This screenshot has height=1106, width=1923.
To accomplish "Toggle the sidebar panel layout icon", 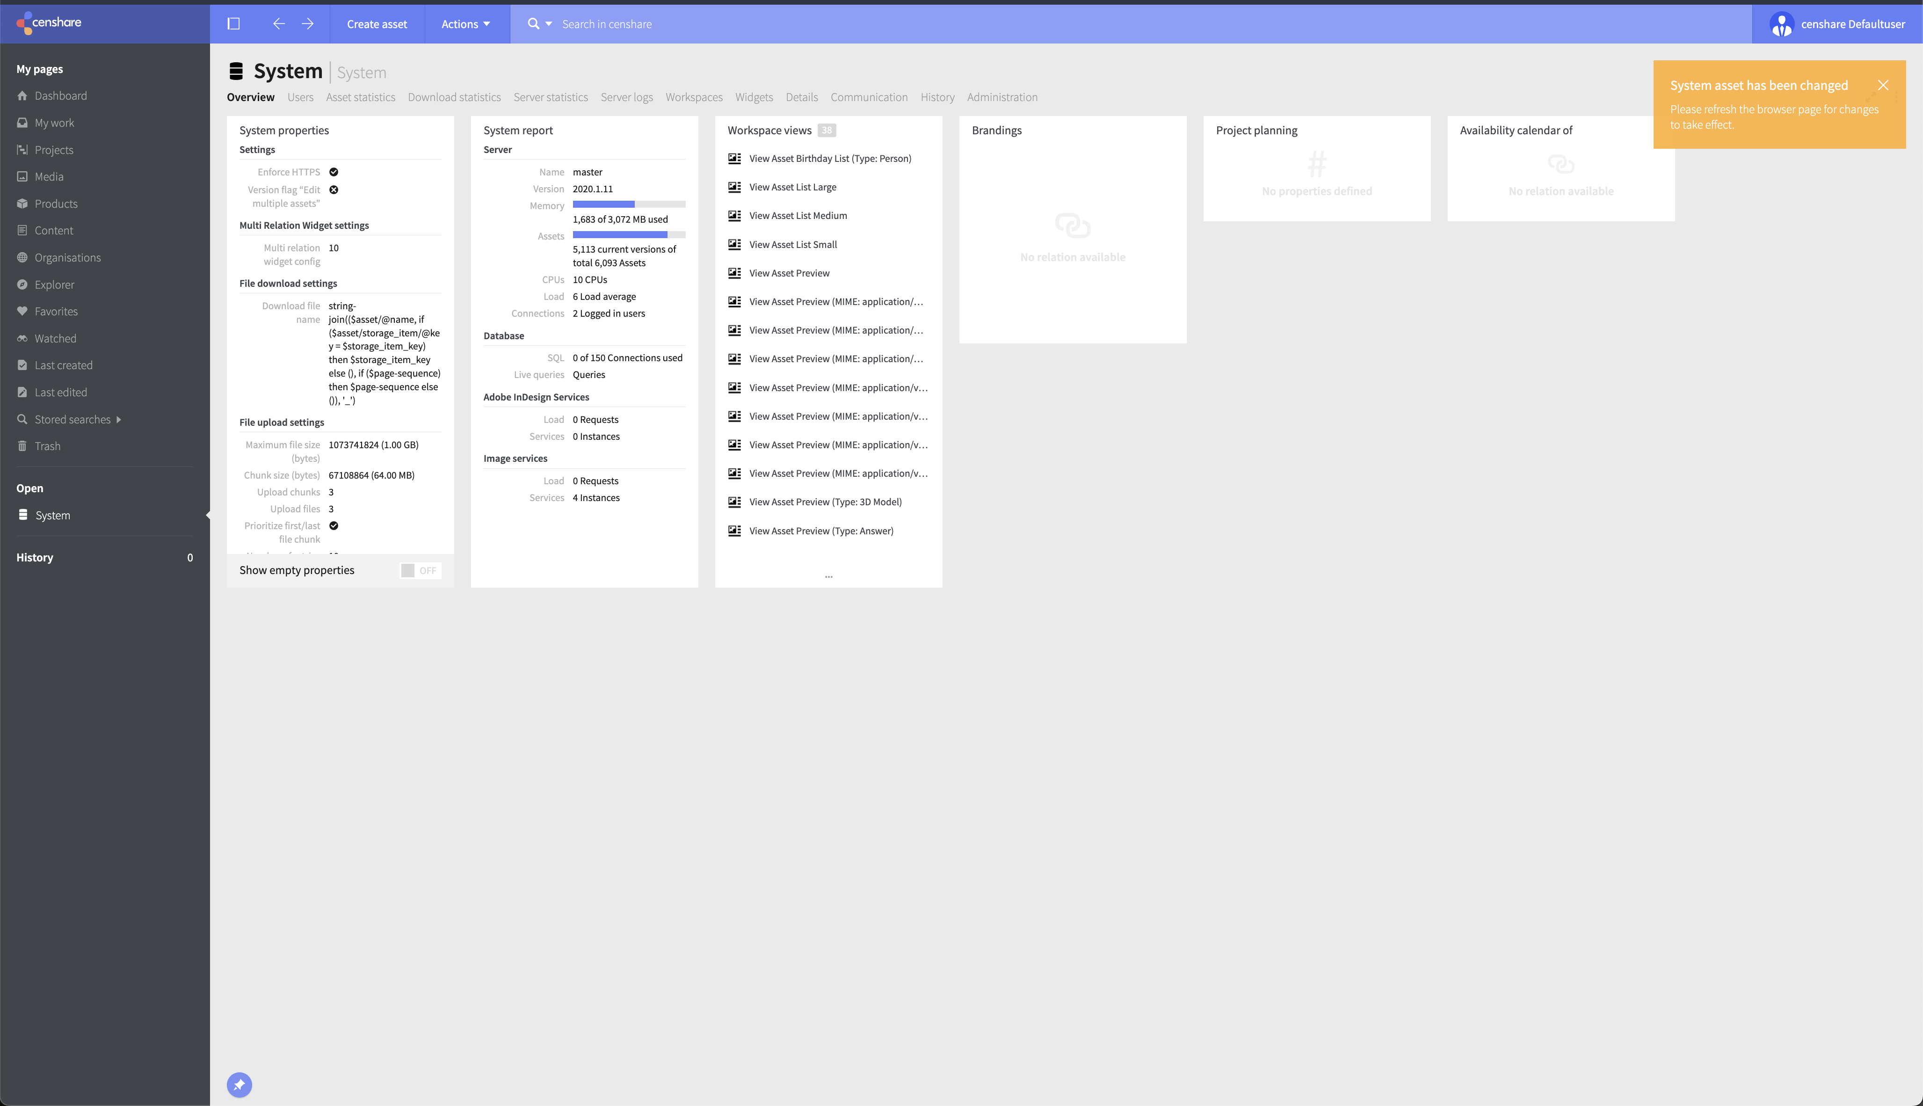I will (x=234, y=24).
